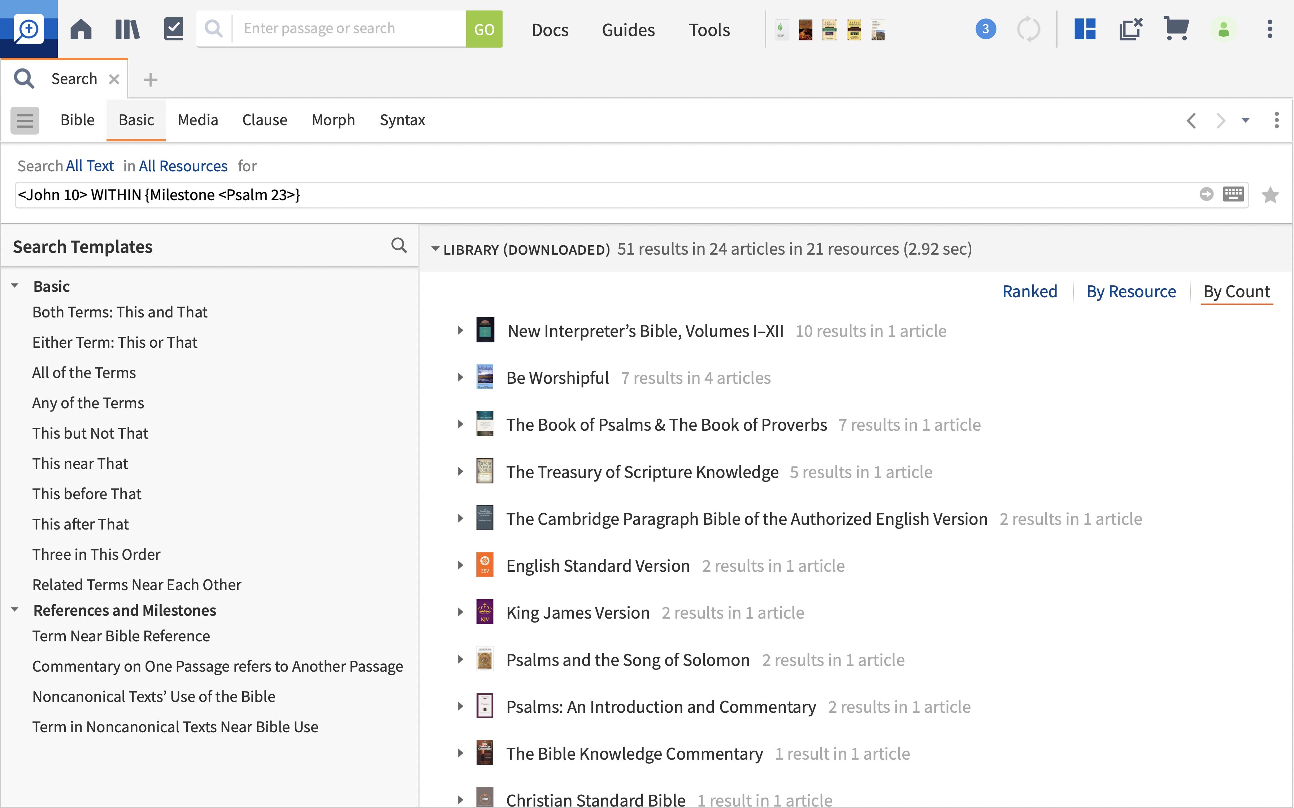Switch to the Syntax search tab
The width and height of the screenshot is (1294, 808).
point(403,120)
